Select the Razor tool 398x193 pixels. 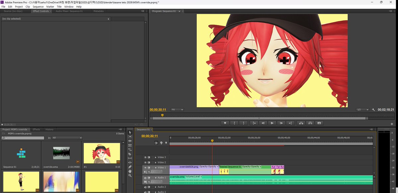point(130,154)
